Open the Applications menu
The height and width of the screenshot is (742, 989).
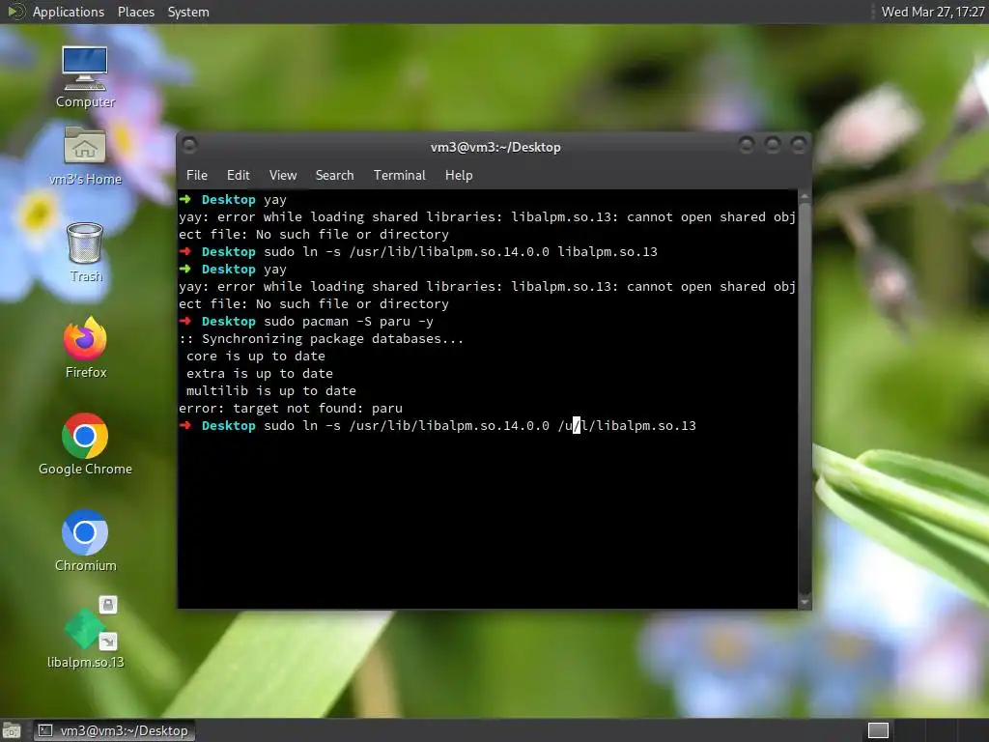pyautogui.click(x=69, y=12)
